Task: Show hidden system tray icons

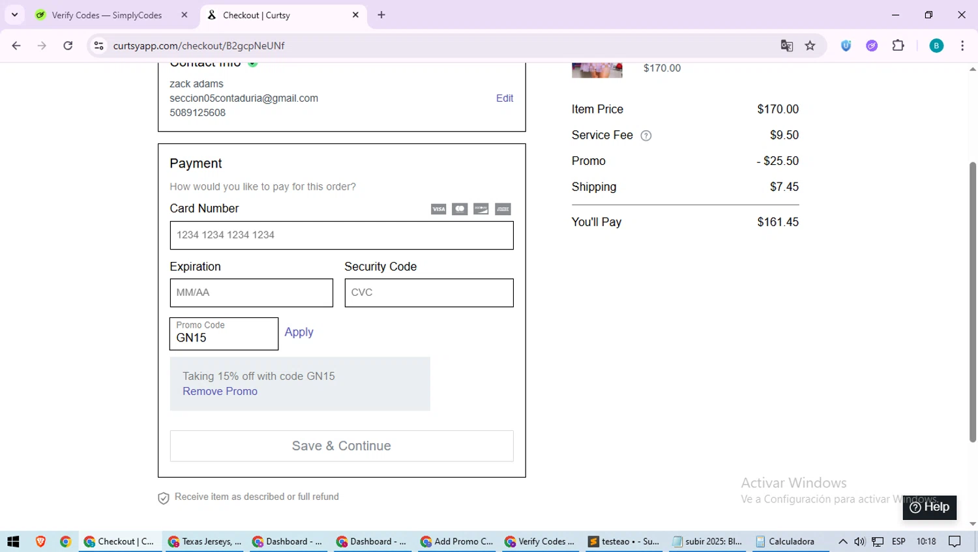Action: [x=843, y=542]
